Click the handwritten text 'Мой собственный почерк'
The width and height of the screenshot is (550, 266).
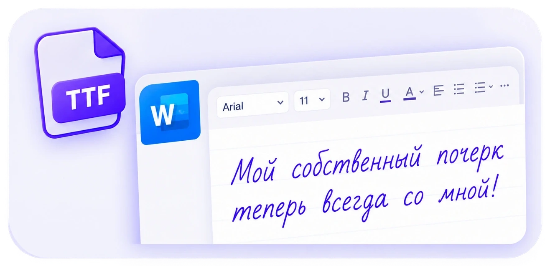(367, 165)
